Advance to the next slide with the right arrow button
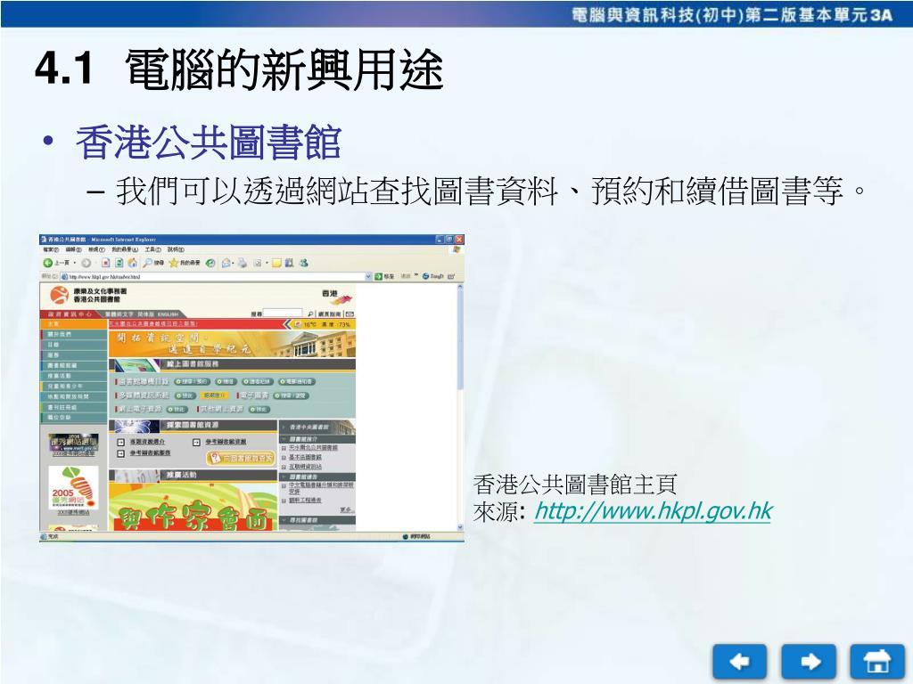 (809, 662)
